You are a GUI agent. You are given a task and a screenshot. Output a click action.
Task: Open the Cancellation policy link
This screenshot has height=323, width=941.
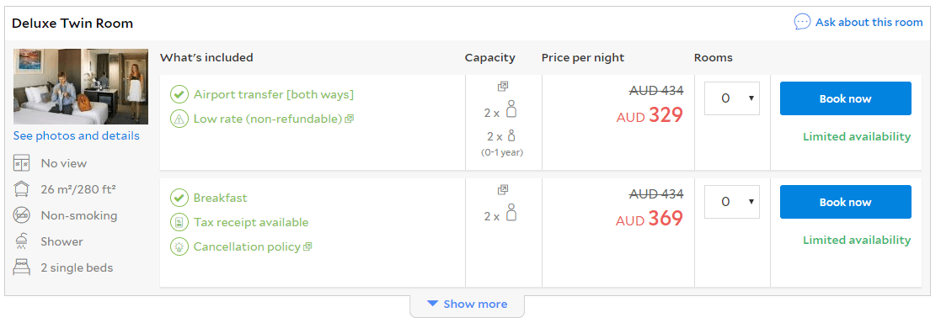(x=247, y=247)
